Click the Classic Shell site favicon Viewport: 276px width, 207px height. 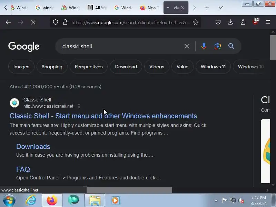14,102
